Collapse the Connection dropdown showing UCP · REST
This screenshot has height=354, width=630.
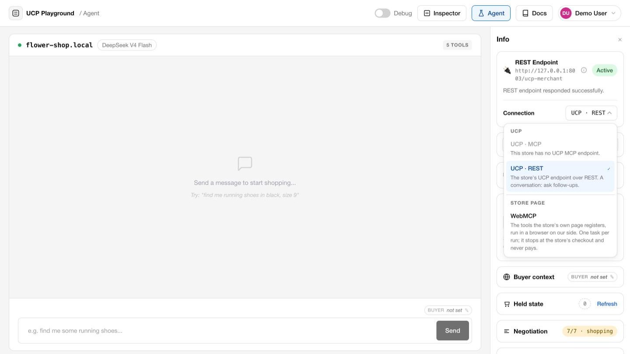coord(591,113)
